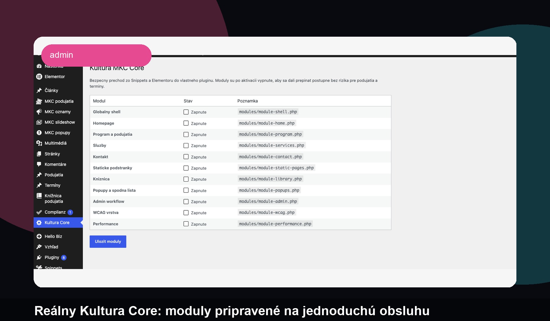Viewport: 550px width, 321px height.
Task: Click the MKC slideshow images icon
Action: (x=39, y=122)
